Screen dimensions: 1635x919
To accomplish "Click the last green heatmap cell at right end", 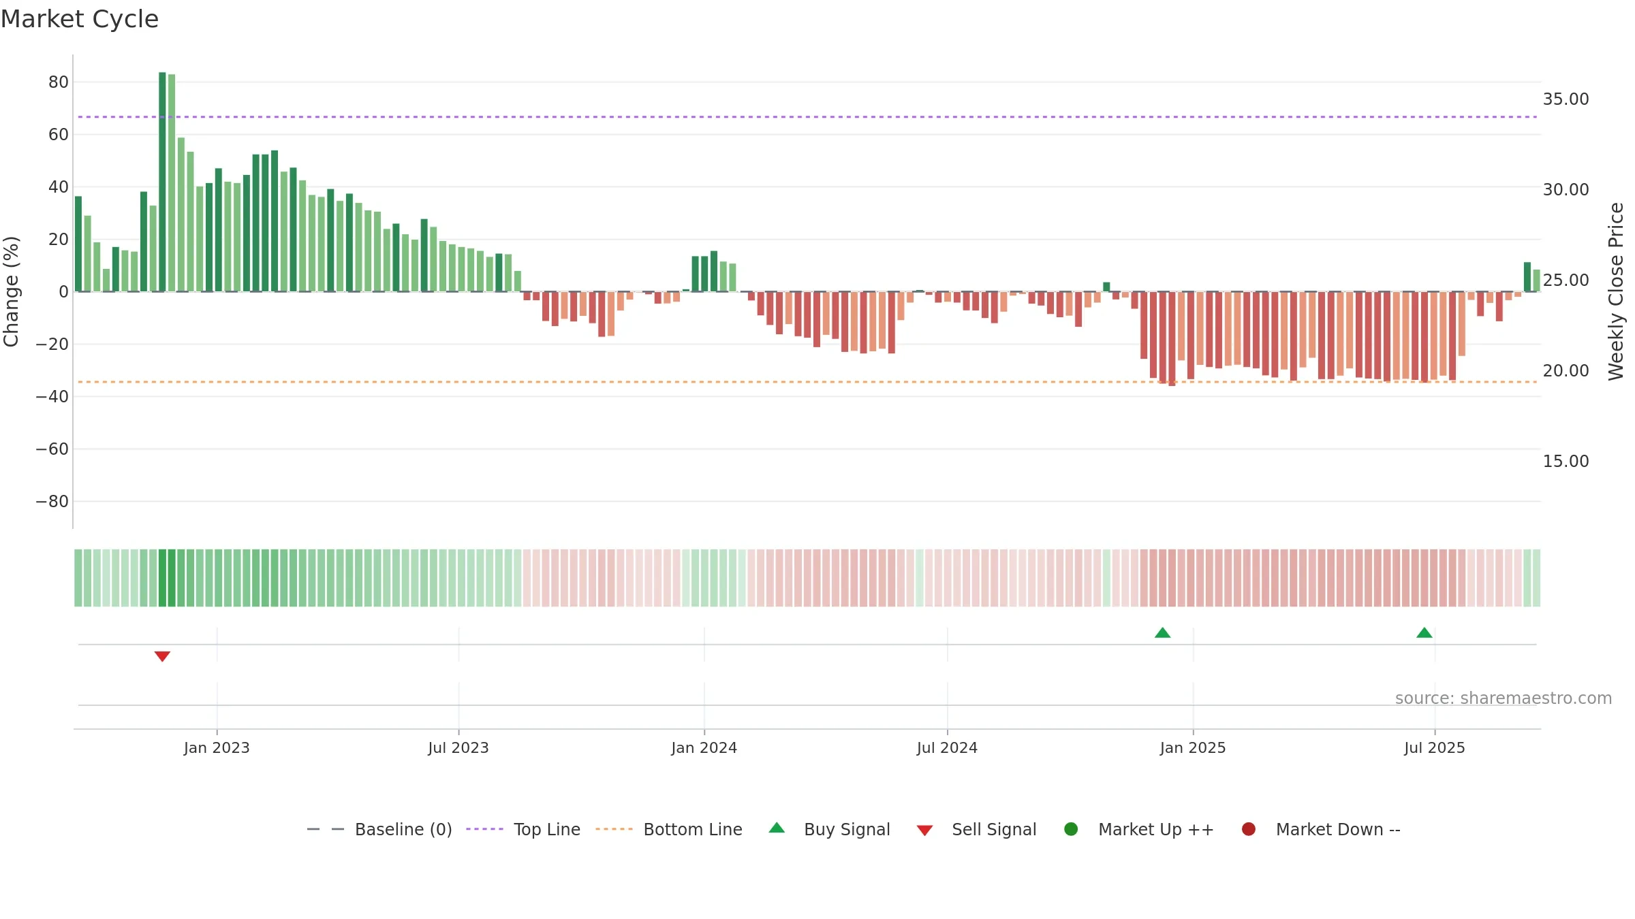I will click(1536, 578).
